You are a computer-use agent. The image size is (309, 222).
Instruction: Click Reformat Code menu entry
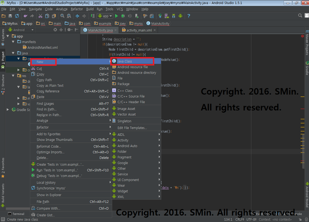click(71, 146)
